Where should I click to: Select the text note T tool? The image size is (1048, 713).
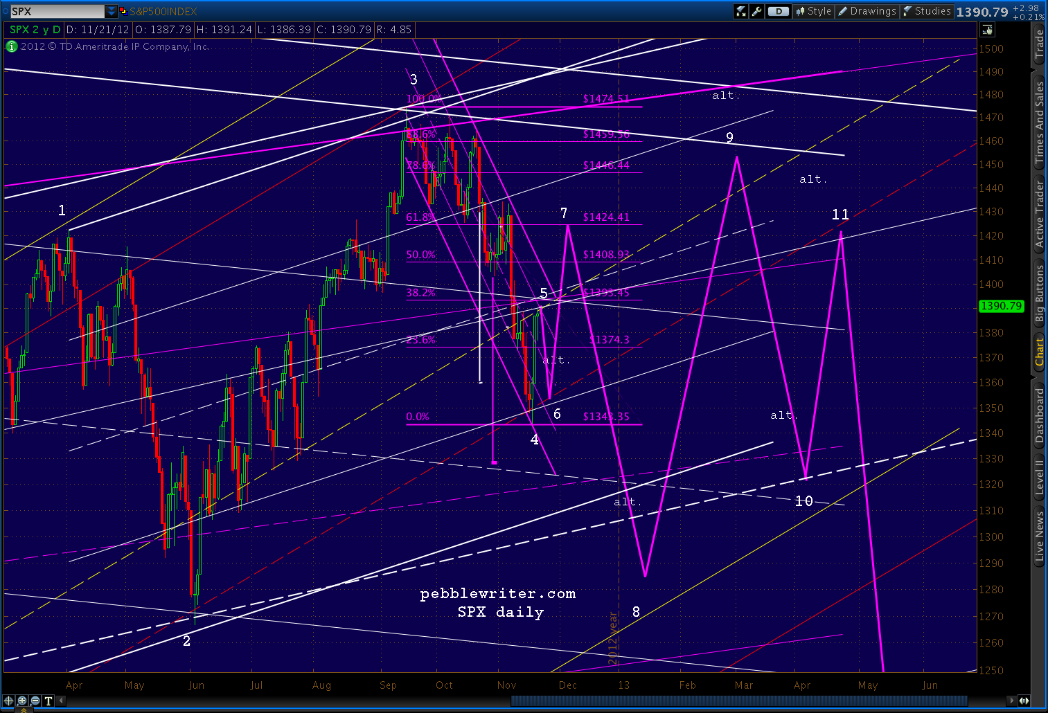click(x=48, y=701)
